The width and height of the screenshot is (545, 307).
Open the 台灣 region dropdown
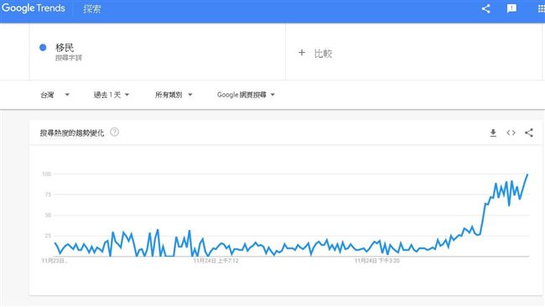coord(54,95)
